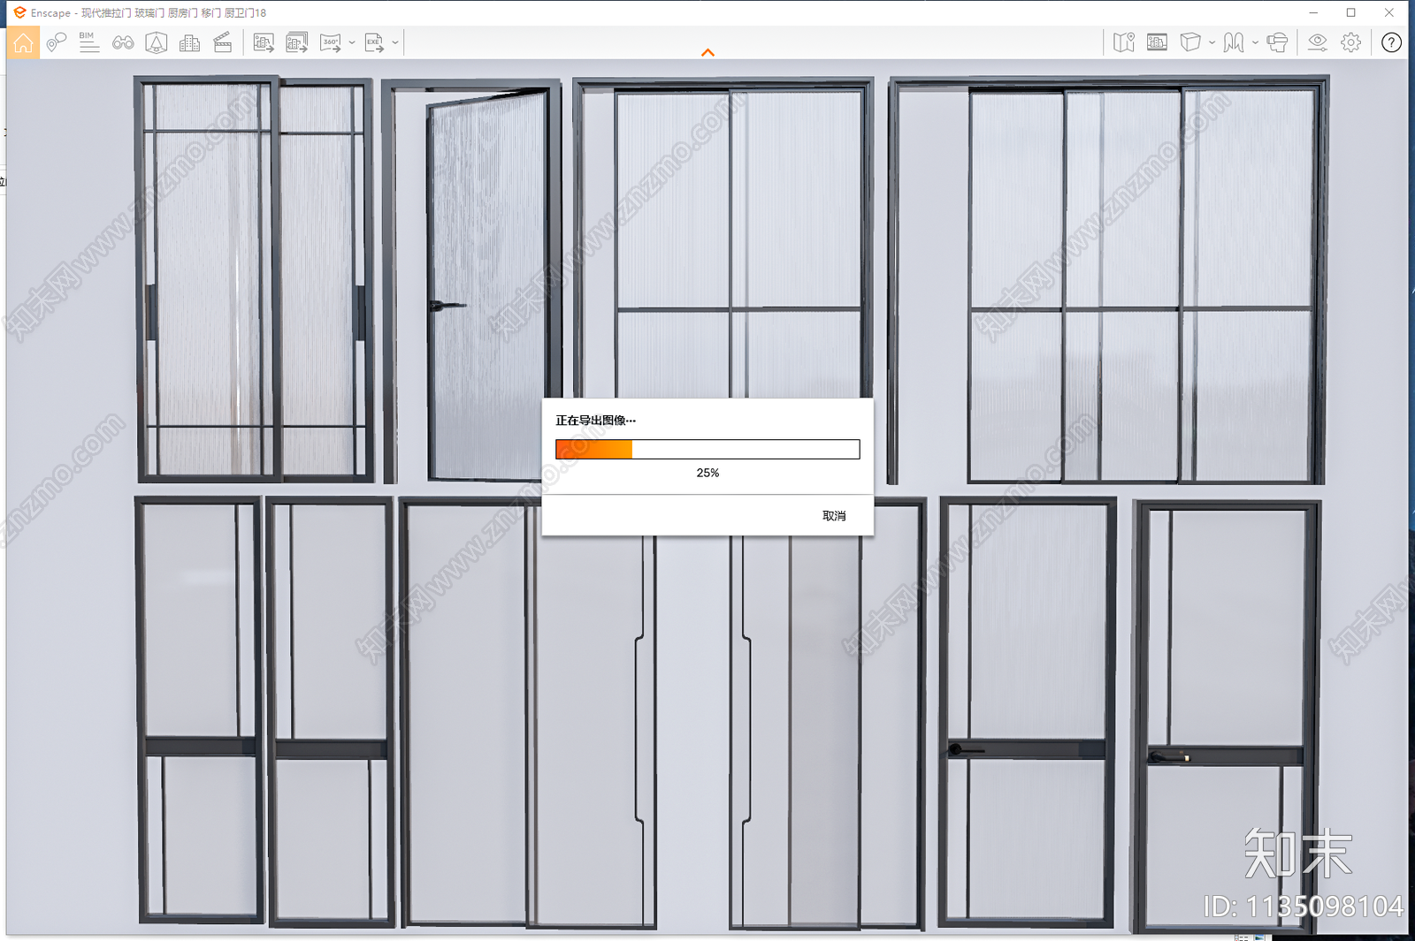The height and width of the screenshot is (941, 1415).
Task: Open the uploads manager panel icon
Action: click(1157, 42)
